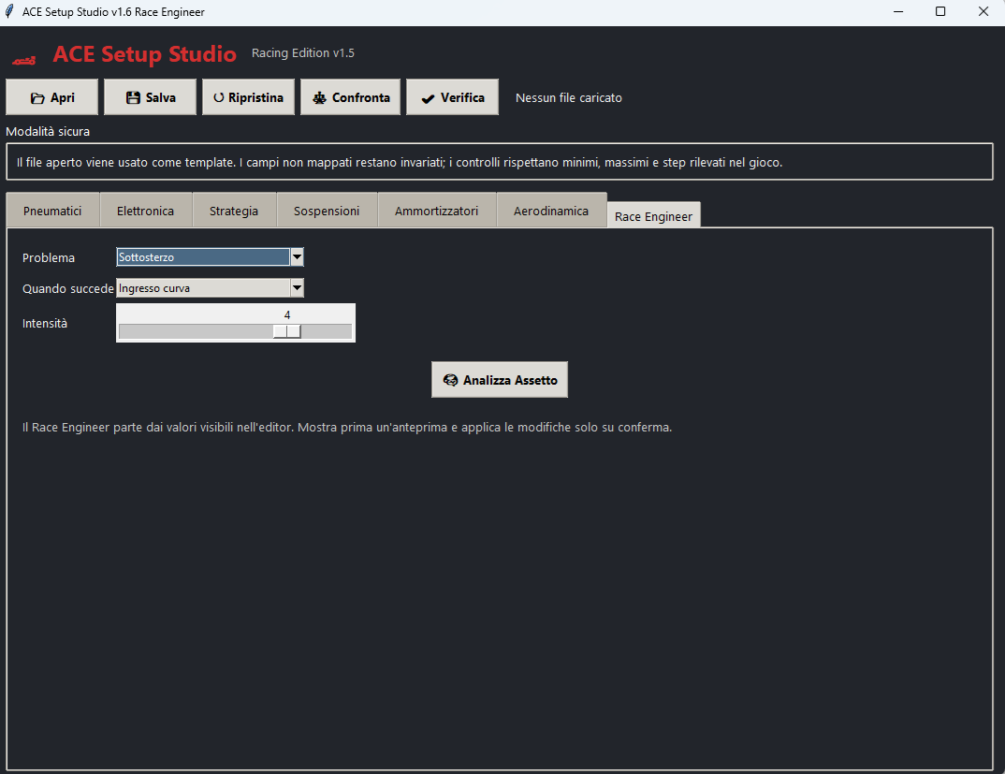Start analysis with the Analizza Assetto button
Screen dimensions: 1005x774
tap(500, 380)
